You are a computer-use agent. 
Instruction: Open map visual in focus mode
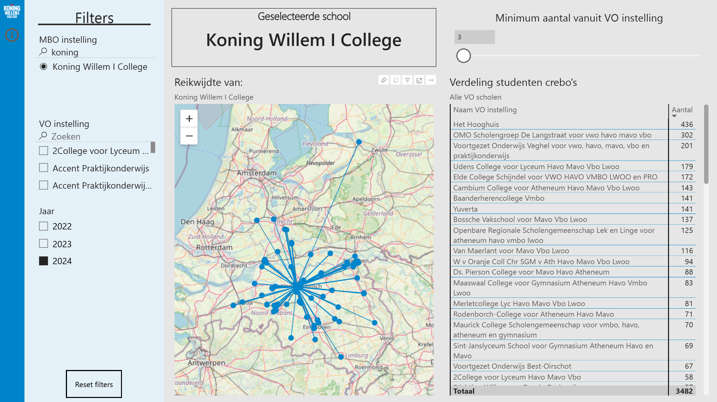(x=419, y=80)
